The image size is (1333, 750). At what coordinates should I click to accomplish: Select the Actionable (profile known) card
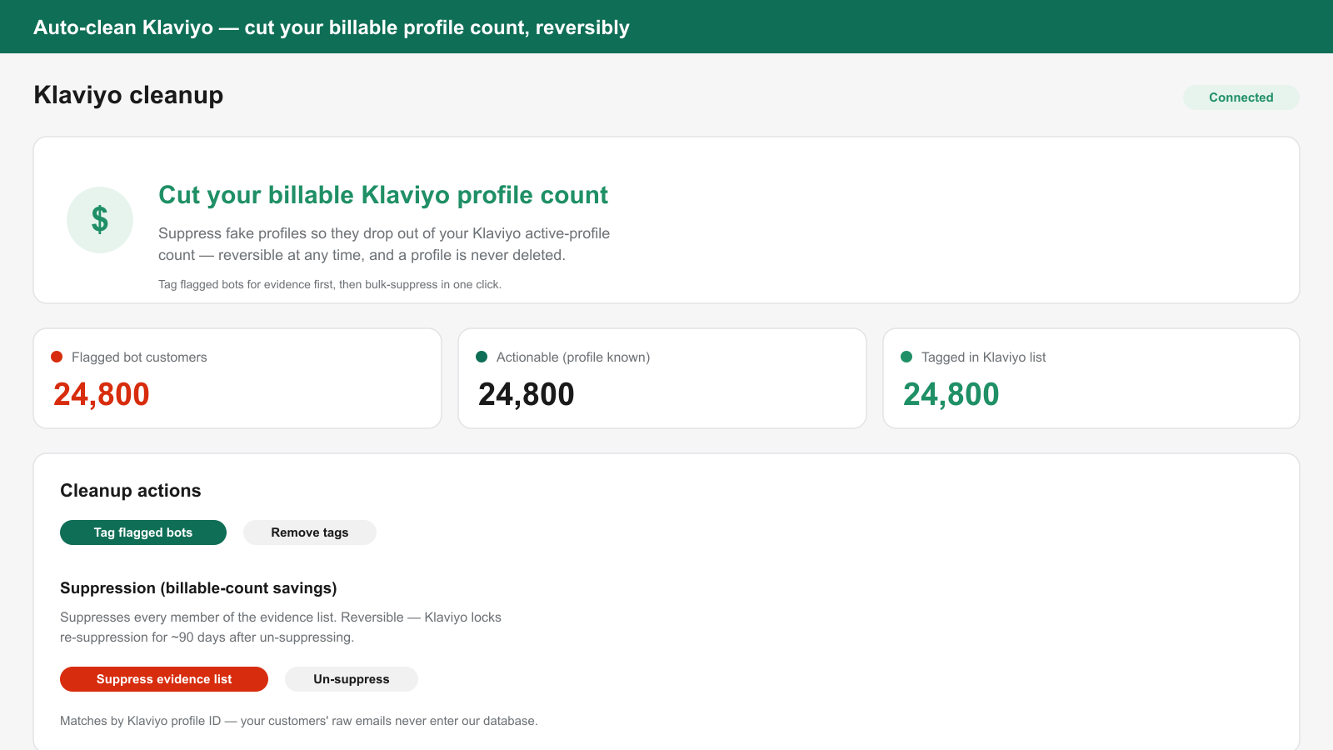click(x=662, y=378)
